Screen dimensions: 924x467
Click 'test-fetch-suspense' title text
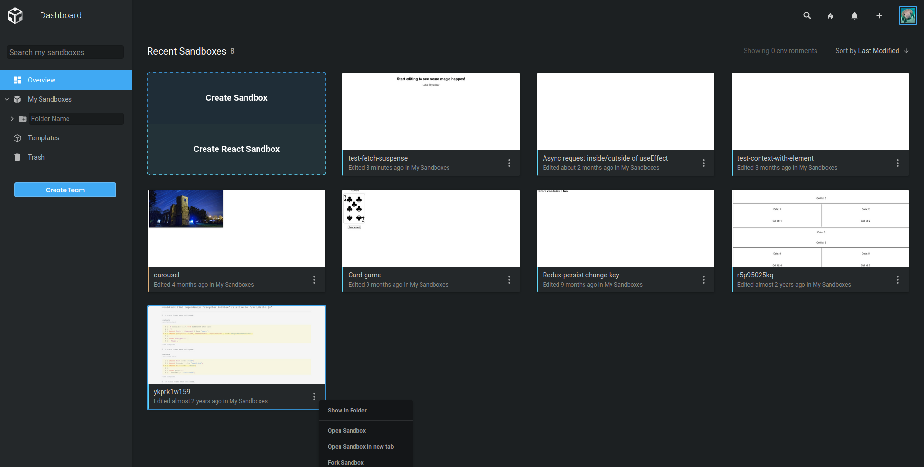tap(378, 158)
